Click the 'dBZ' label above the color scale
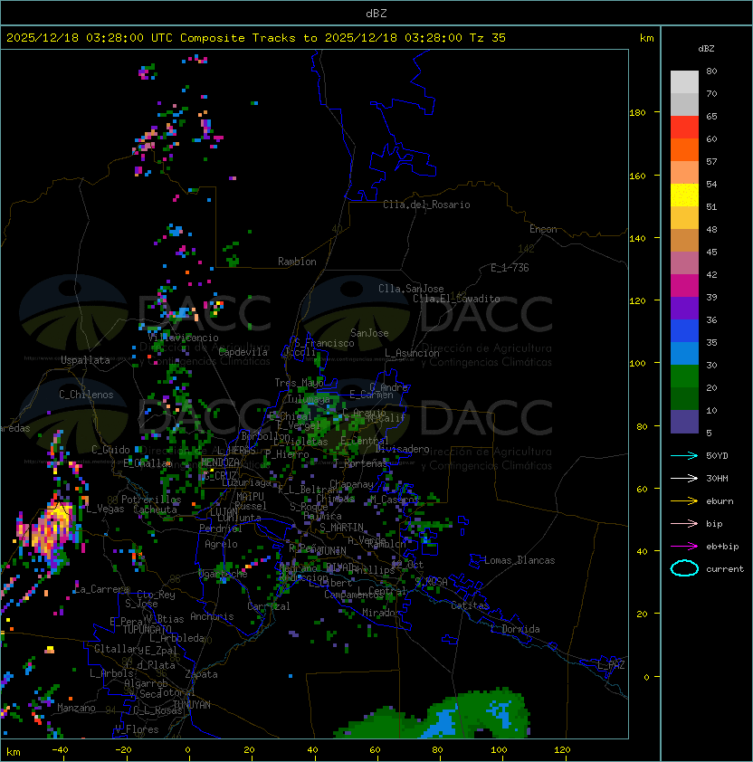The height and width of the screenshot is (762, 753). pos(706,49)
